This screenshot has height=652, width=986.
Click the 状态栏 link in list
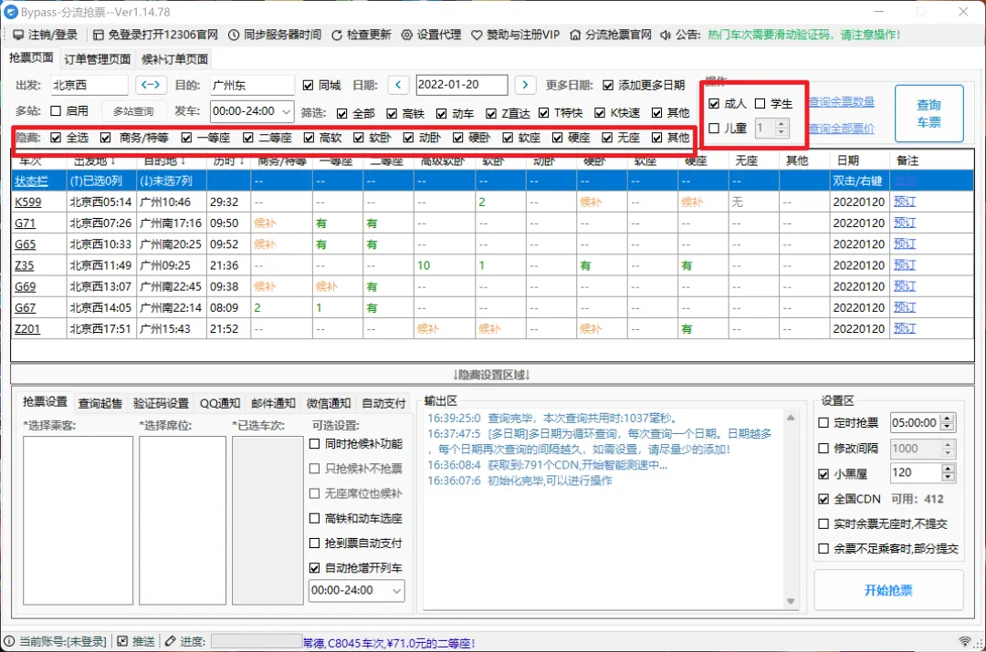point(31,181)
